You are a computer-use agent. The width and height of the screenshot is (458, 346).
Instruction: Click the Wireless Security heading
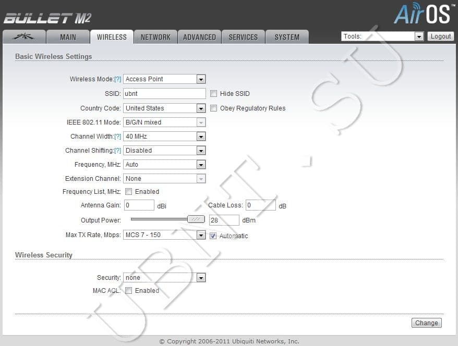[43, 255]
